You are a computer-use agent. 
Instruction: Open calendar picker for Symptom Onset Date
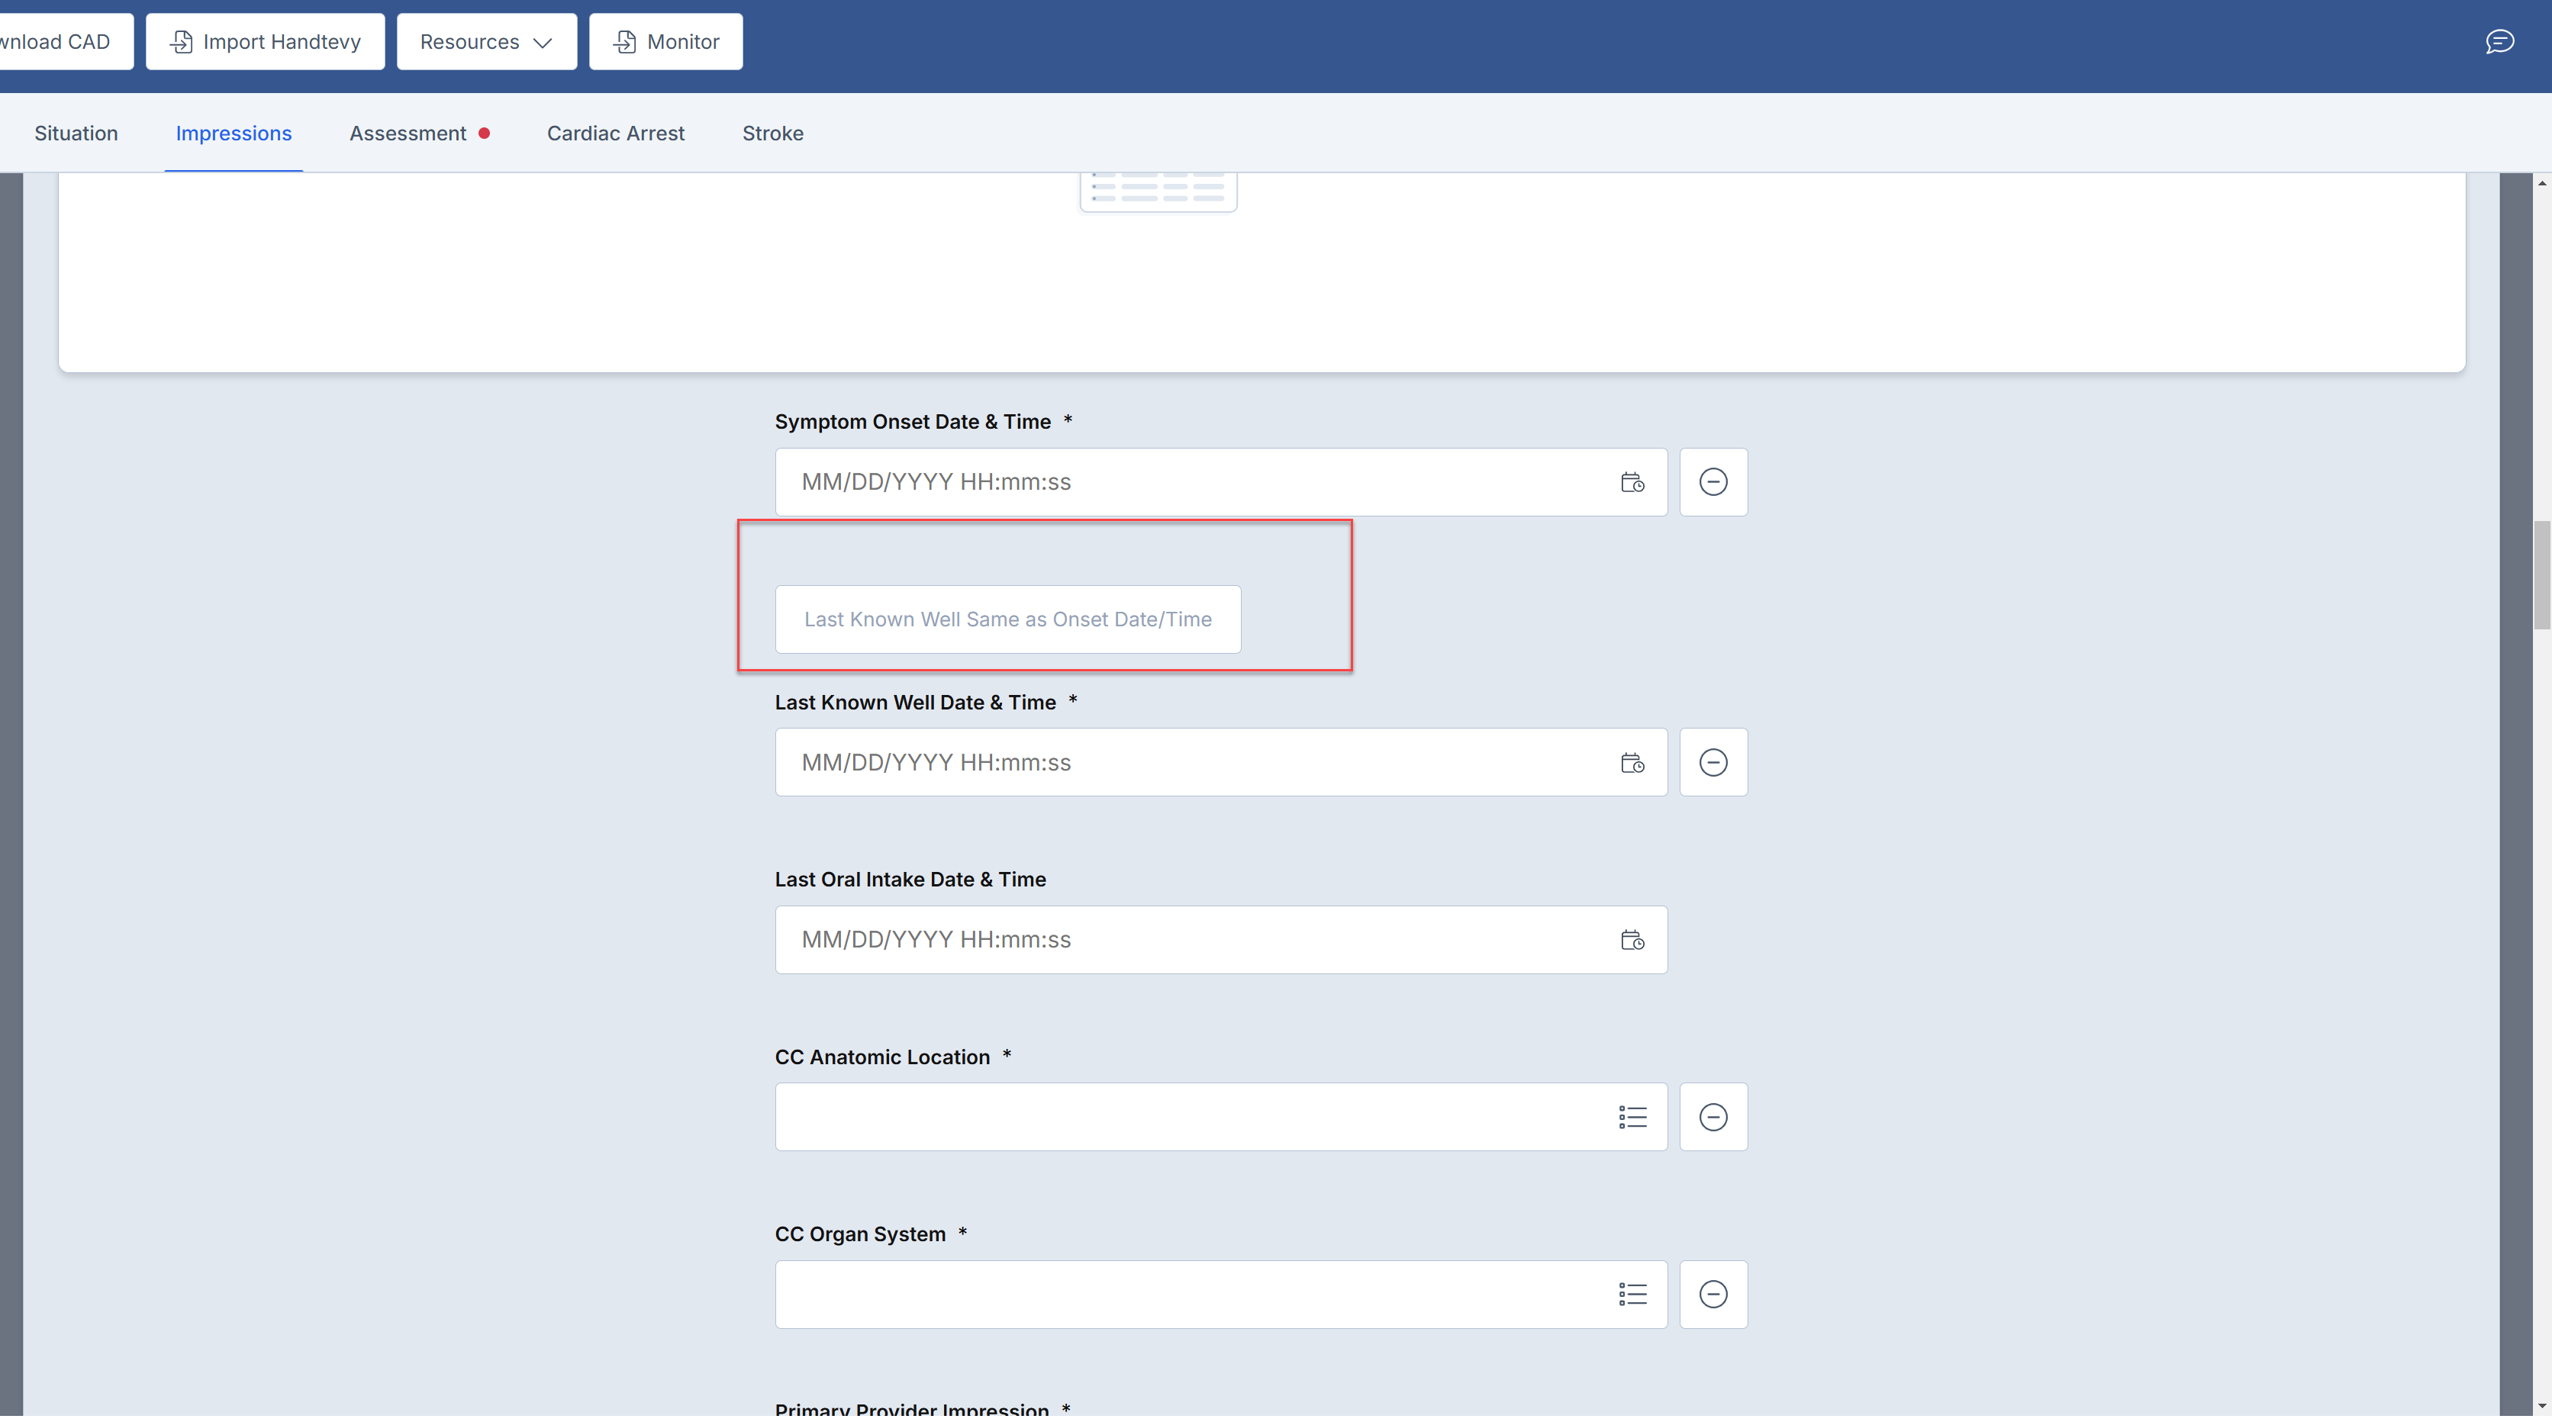point(1632,482)
